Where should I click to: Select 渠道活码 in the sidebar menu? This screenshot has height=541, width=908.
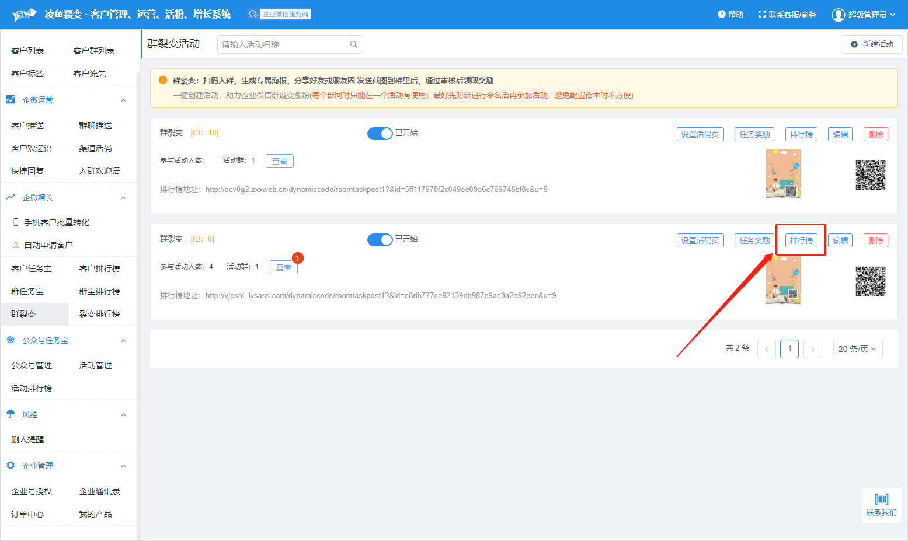pyautogui.click(x=95, y=148)
